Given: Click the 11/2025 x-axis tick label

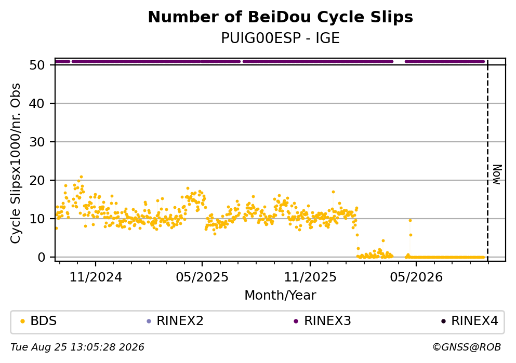Looking at the screenshot, I should coord(310,277).
